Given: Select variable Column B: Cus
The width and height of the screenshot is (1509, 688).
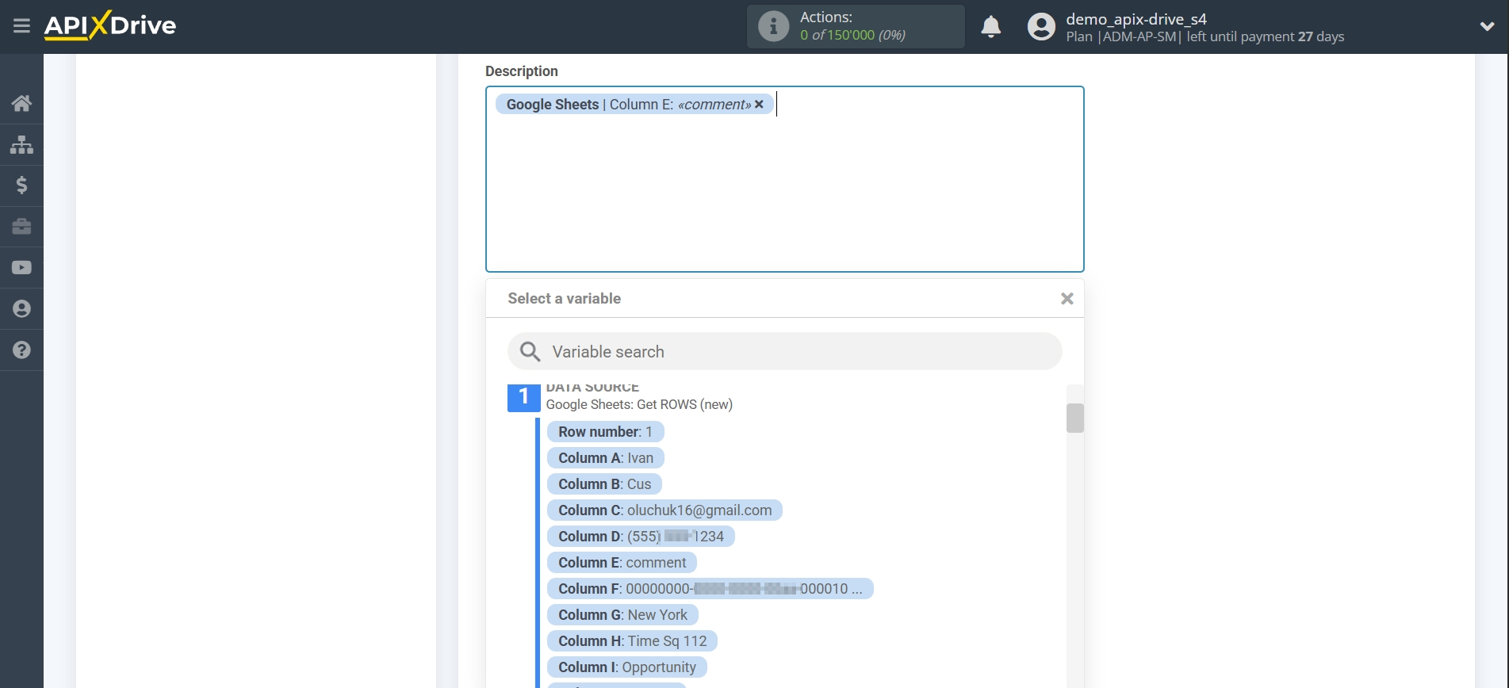Looking at the screenshot, I should (x=604, y=484).
